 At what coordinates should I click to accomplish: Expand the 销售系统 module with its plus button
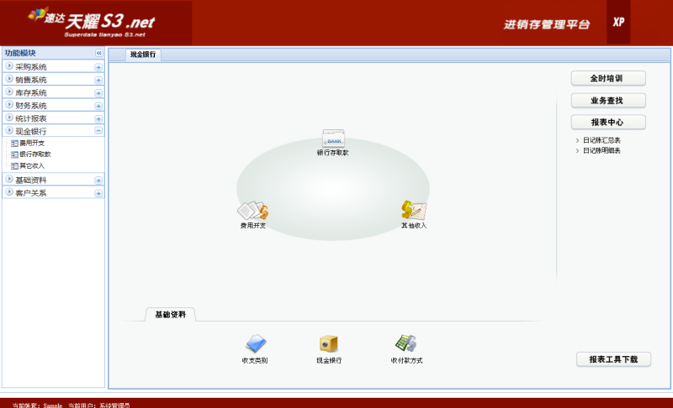tap(98, 80)
